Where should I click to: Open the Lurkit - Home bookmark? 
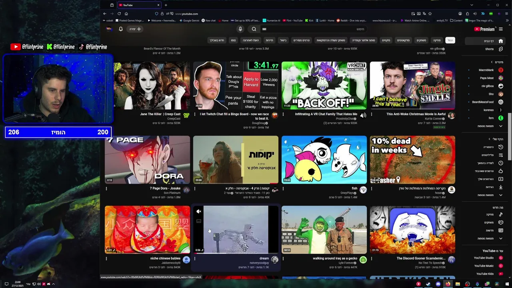click(326, 20)
